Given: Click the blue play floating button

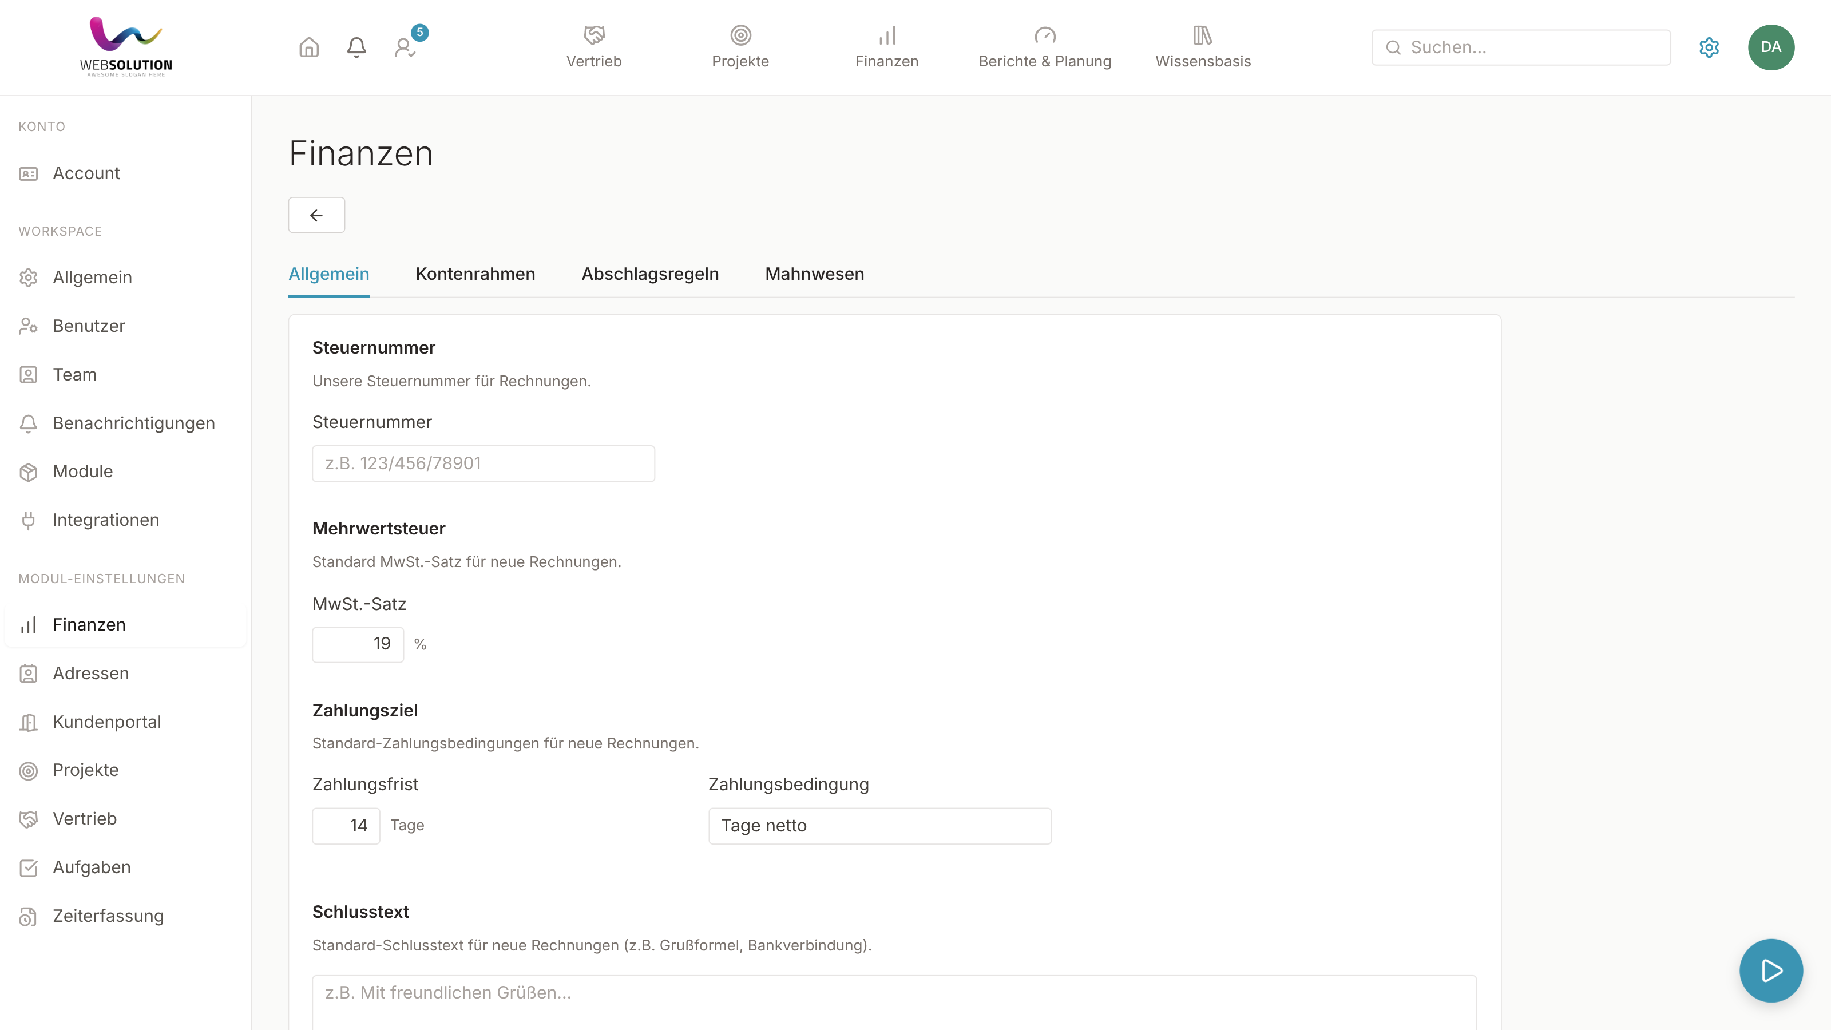Looking at the screenshot, I should [x=1770, y=970].
